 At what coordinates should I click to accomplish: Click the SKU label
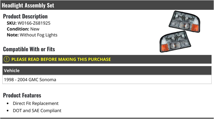tap(12, 23)
